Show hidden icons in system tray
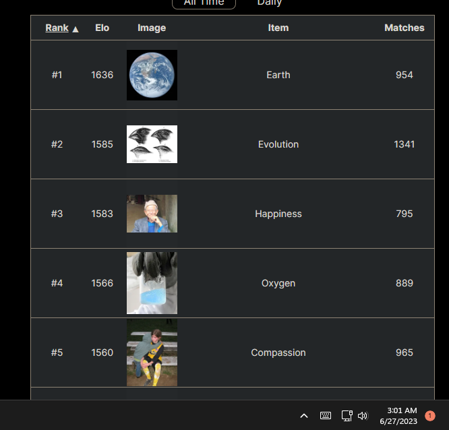The height and width of the screenshot is (430, 449). (x=304, y=416)
